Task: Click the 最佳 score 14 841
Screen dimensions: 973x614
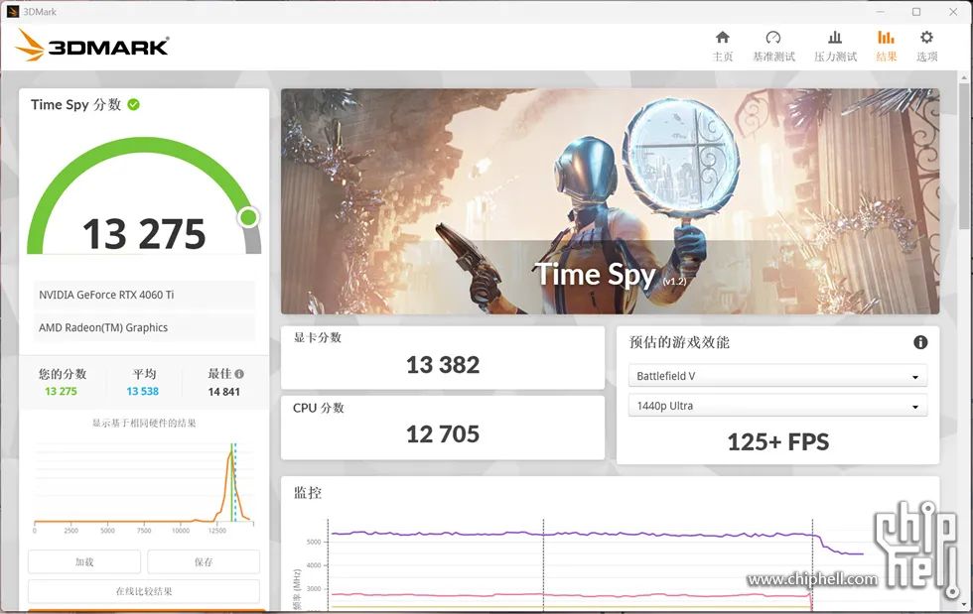Action: pos(224,392)
